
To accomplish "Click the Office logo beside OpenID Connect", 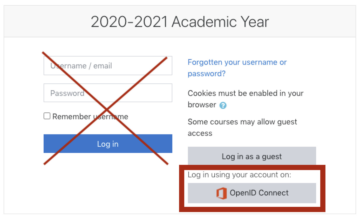I will 221,193.
